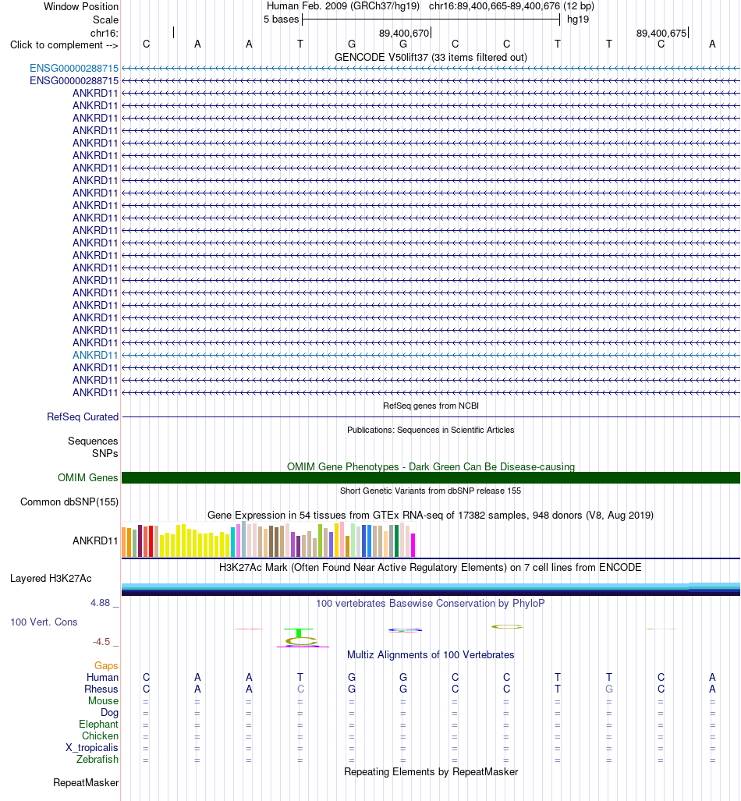
Task: Click the grayed C base in the Rhesus row
Action: coord(300,689)
